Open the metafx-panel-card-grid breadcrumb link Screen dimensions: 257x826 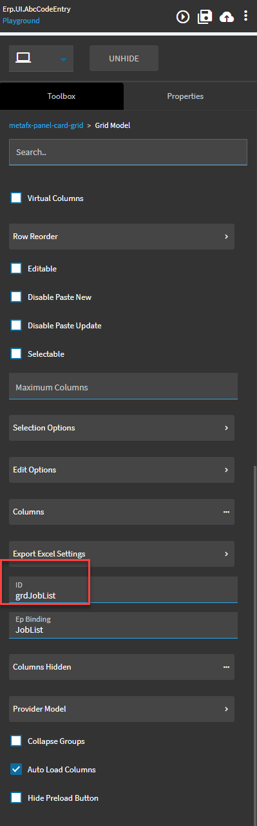pyautogui.click(x=46, y=125)
